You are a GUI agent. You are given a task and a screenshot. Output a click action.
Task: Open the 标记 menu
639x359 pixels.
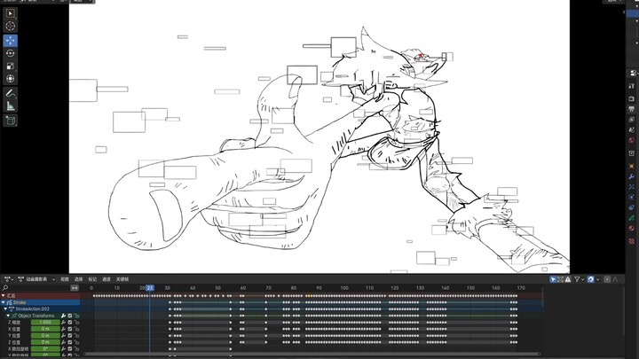92,279
